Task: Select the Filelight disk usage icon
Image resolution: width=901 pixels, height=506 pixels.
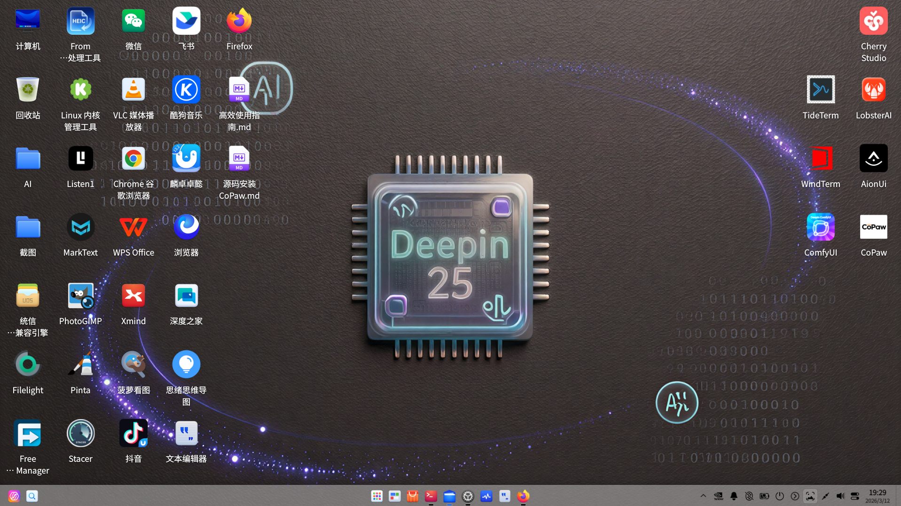Action: click(x=28, y=364)
